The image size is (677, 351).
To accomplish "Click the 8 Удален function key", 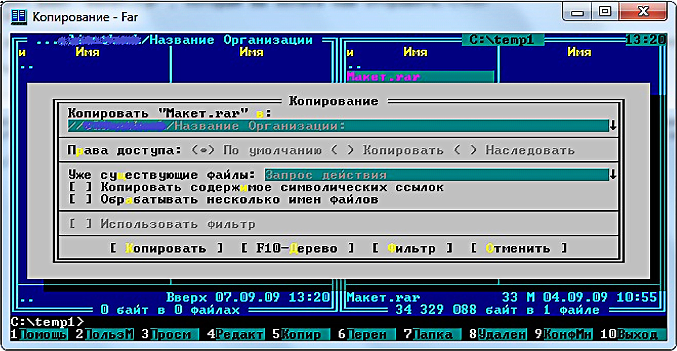I will click(x=498, y=334).
